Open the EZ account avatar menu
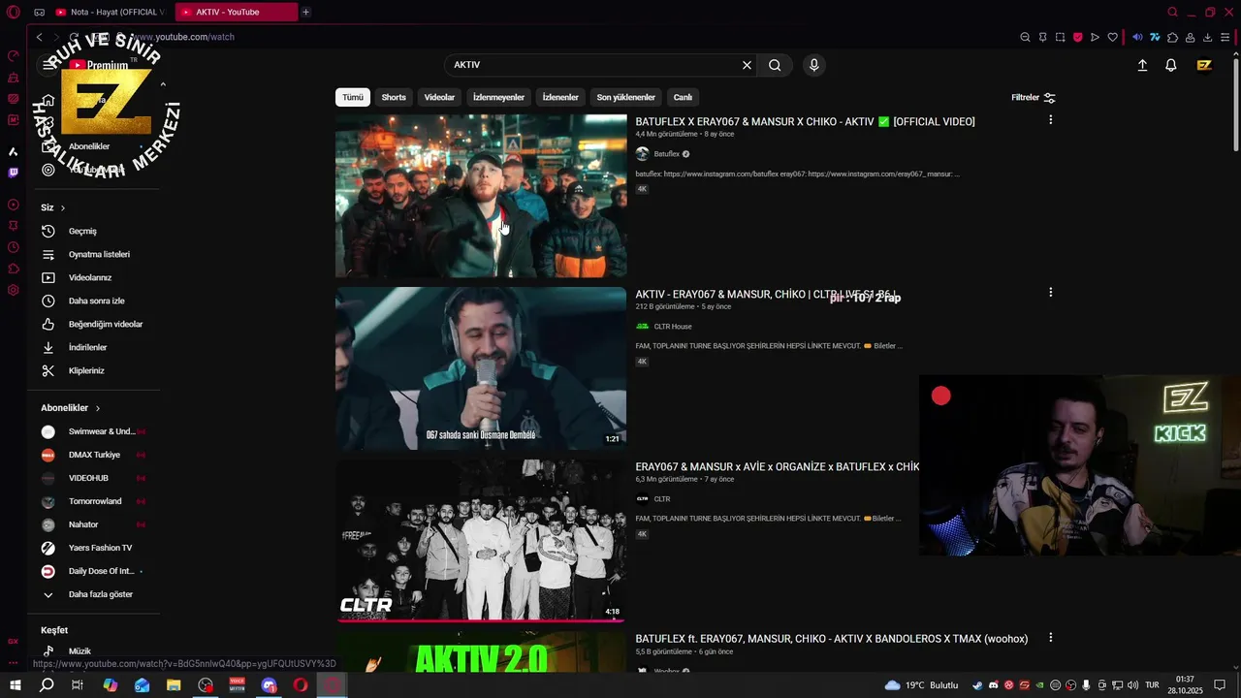 click(x=1204, y=65)
